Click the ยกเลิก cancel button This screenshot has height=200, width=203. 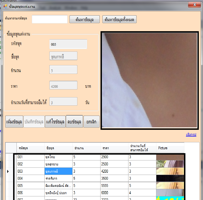(92, 122)
